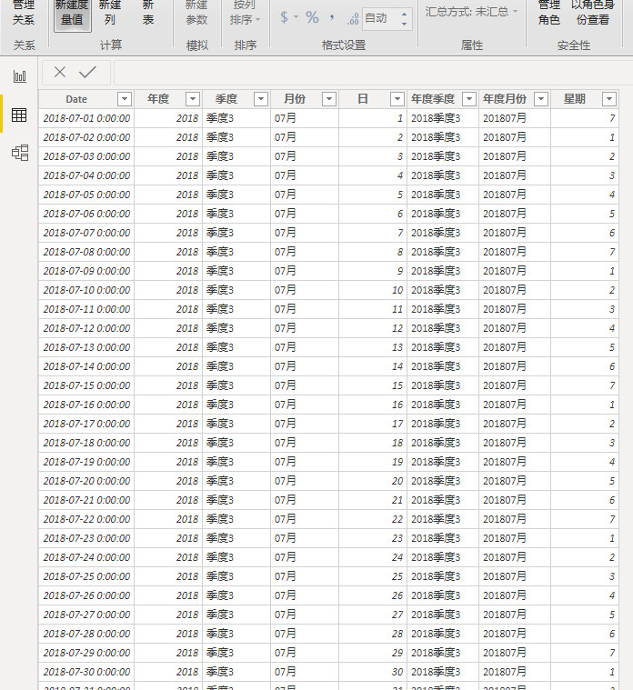The height and width of the screenshot is (690, 633).
Task: Open the 月份 column filter dropdown
Action: coord(329,99)
